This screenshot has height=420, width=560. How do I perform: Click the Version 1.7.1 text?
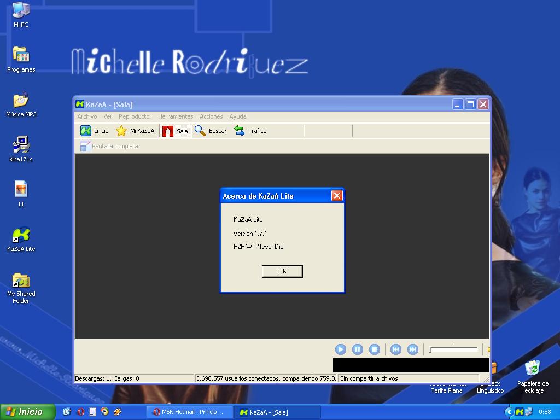pos(250,233)
